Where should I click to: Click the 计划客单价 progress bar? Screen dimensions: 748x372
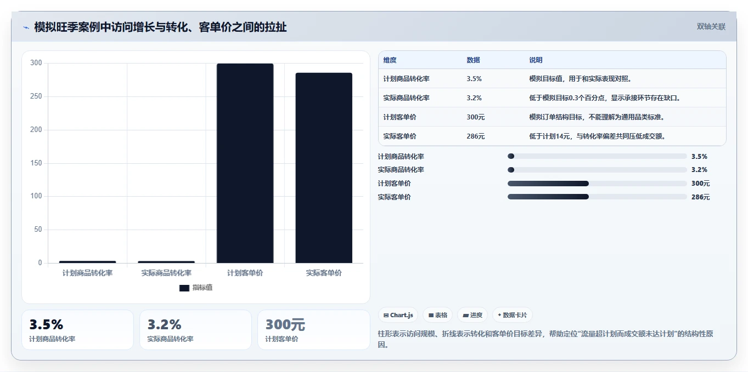[x=597, y=184]
